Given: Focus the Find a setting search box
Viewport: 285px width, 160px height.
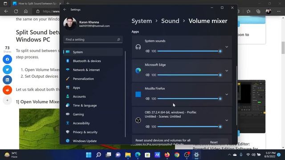Looking at the screenshot, I should coord(93,40).
